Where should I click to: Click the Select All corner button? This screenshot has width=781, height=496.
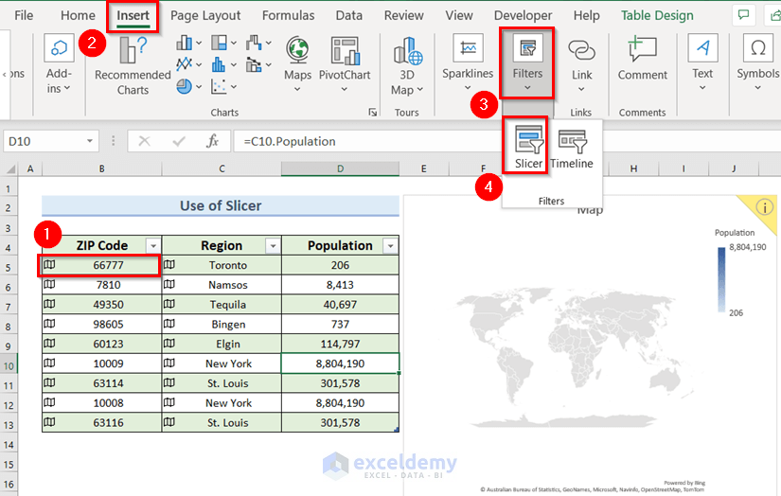[x=10, y=169]
